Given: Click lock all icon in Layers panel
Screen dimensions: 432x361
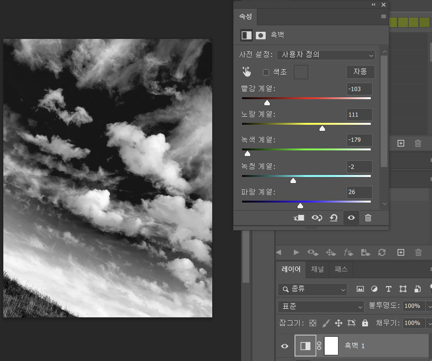Looking at the screenshot, I should tap(365, 323).
